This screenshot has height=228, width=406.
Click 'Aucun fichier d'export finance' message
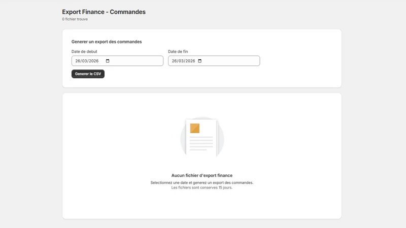[202, 175]
